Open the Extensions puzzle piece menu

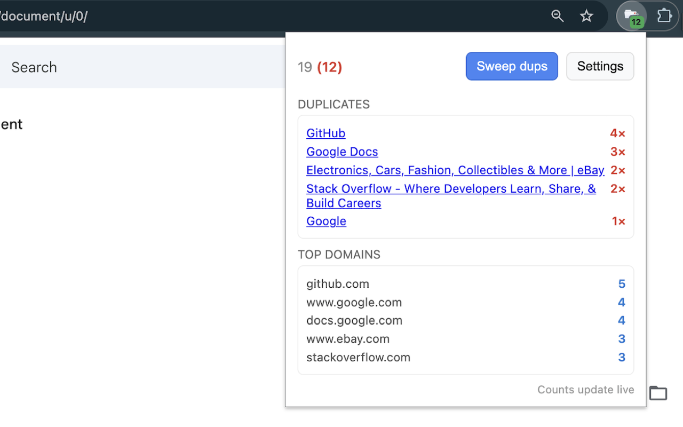(664, 15)
